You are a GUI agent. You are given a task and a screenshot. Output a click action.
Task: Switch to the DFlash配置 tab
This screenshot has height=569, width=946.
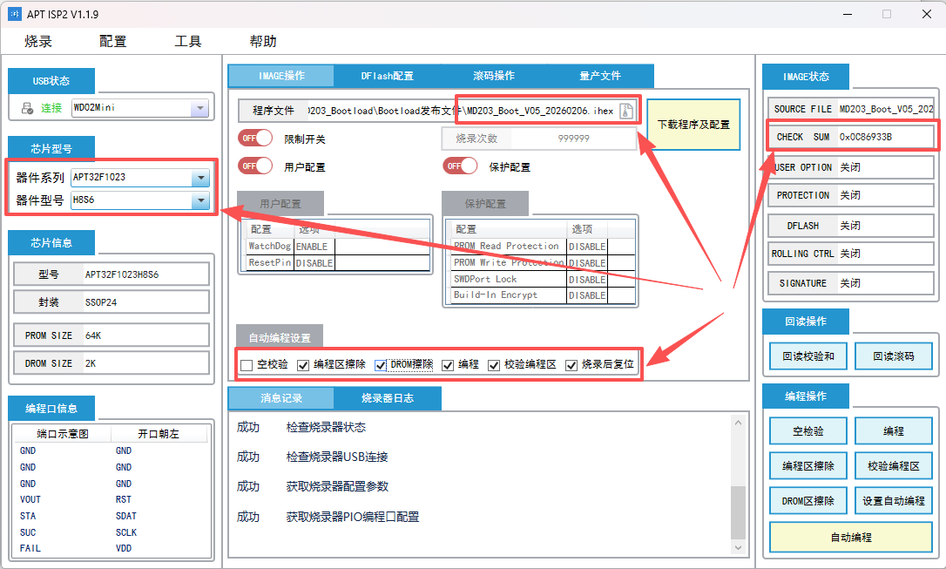tap(387, 76)
